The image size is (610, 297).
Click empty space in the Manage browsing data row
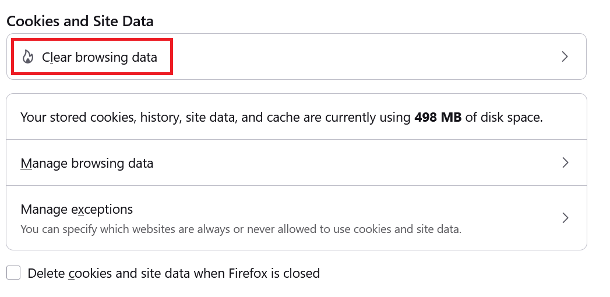(350, 162)
